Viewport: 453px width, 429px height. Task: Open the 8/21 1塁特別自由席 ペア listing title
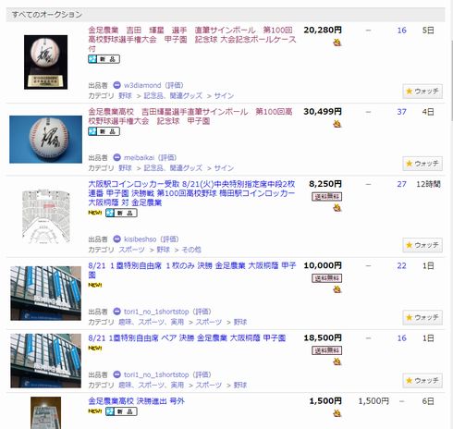(x=187, y=338)
